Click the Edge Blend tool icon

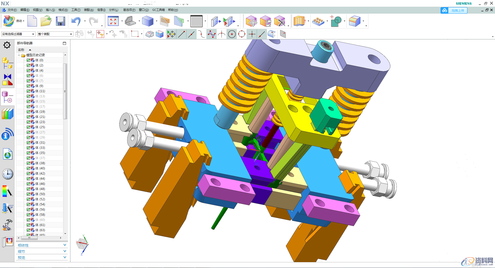(354, 21)
